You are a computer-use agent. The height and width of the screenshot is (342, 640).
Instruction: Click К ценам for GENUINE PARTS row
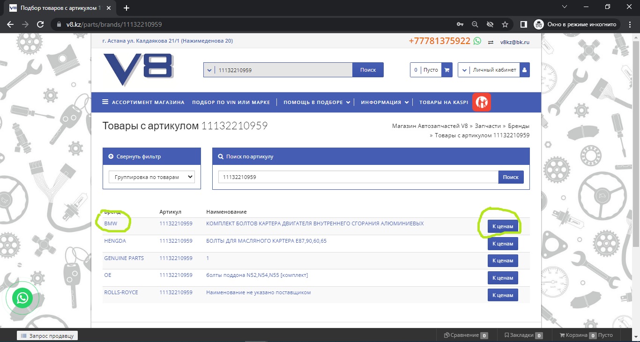point(503,260)
